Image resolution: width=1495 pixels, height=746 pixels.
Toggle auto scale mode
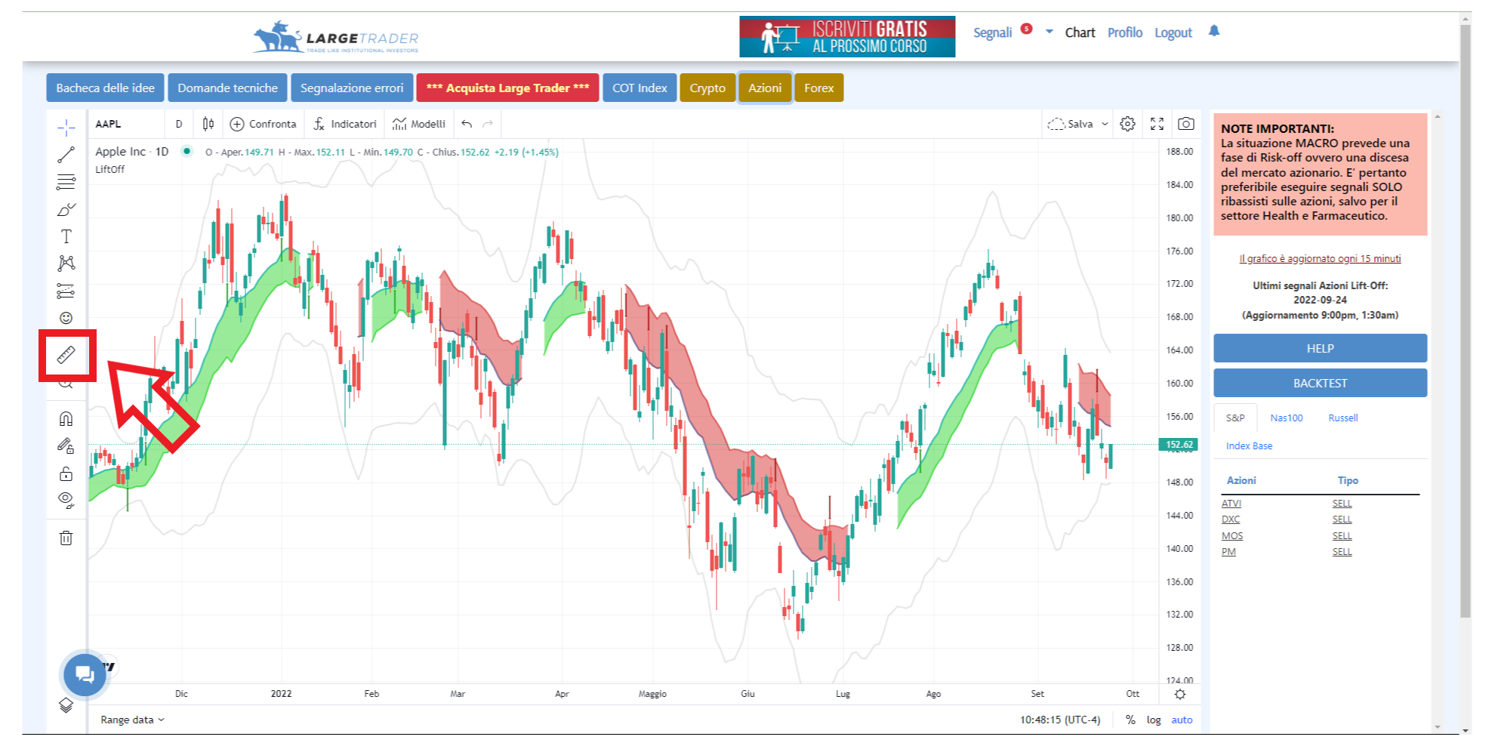click(1182, 720)
